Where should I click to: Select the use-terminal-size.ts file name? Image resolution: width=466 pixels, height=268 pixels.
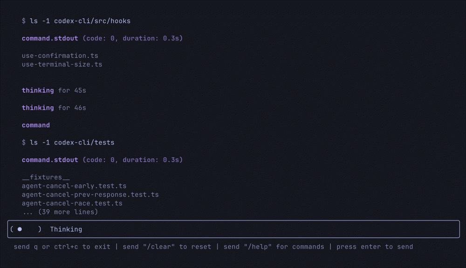pyautogui.click(x=62, y=64)
